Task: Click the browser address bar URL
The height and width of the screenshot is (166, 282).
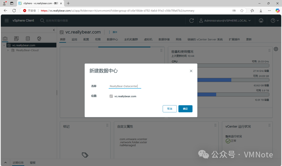Action: coord(118,11)
